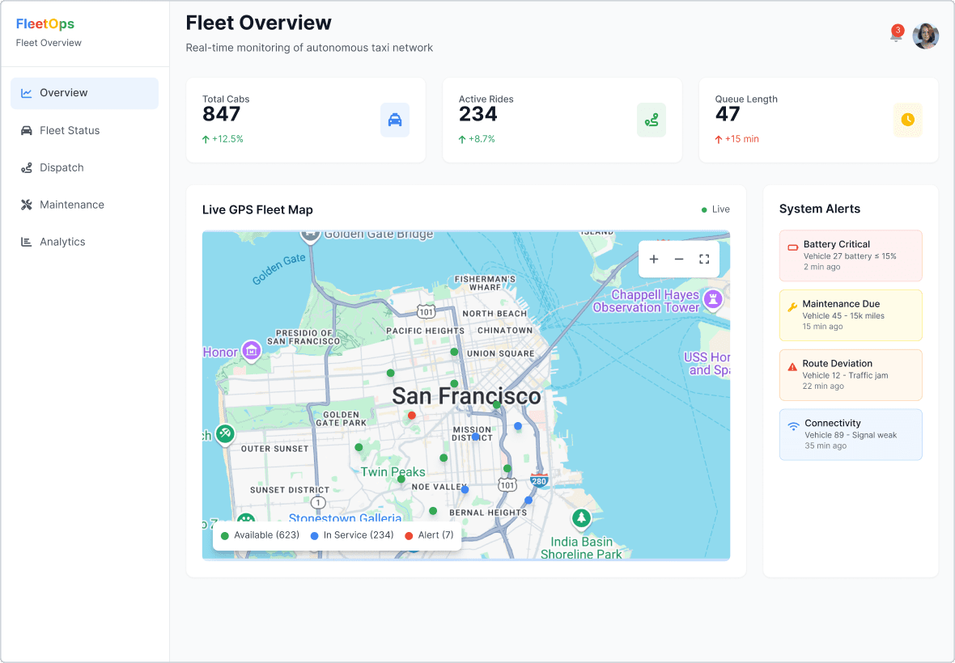Screen dimensions: 955x663
Task: Select blue vehicle marker in Mission District
Action: tap(476, 437)
